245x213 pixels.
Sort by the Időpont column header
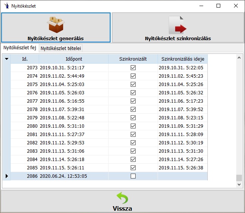[x=73, y=59]
